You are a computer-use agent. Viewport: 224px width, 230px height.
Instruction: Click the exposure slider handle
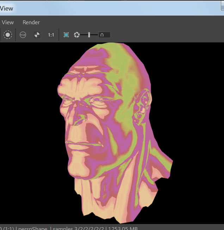(89, 35)
